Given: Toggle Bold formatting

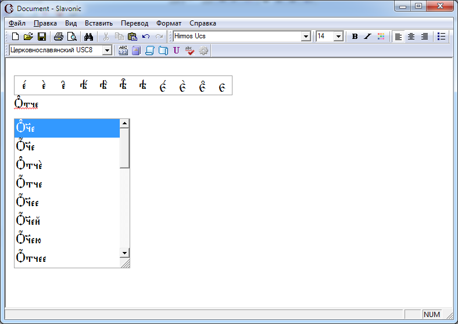Looking at the screenshot, I should (355, 37).
